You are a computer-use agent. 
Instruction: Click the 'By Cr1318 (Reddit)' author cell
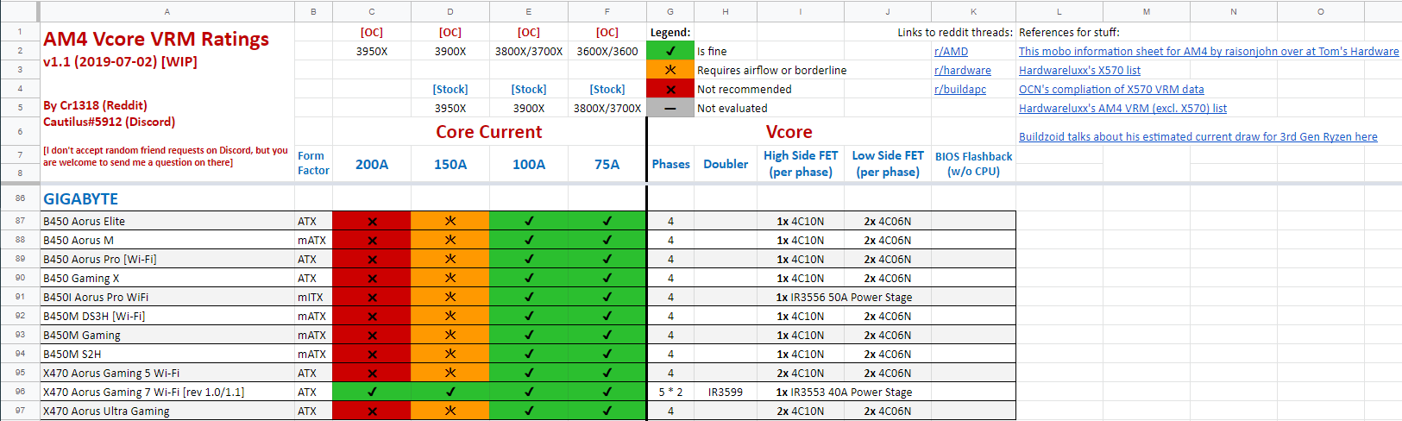[x=95, y=105]
